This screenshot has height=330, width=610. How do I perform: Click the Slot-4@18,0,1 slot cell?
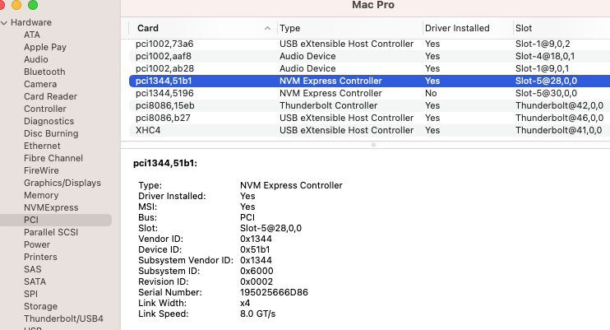click(x=545, y=56)
